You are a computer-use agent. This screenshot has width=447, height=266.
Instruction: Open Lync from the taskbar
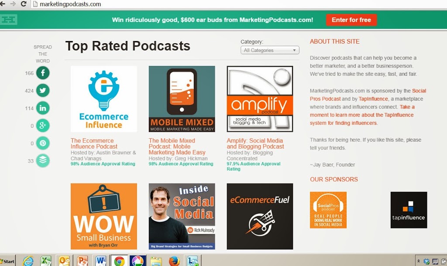point(193,261)
